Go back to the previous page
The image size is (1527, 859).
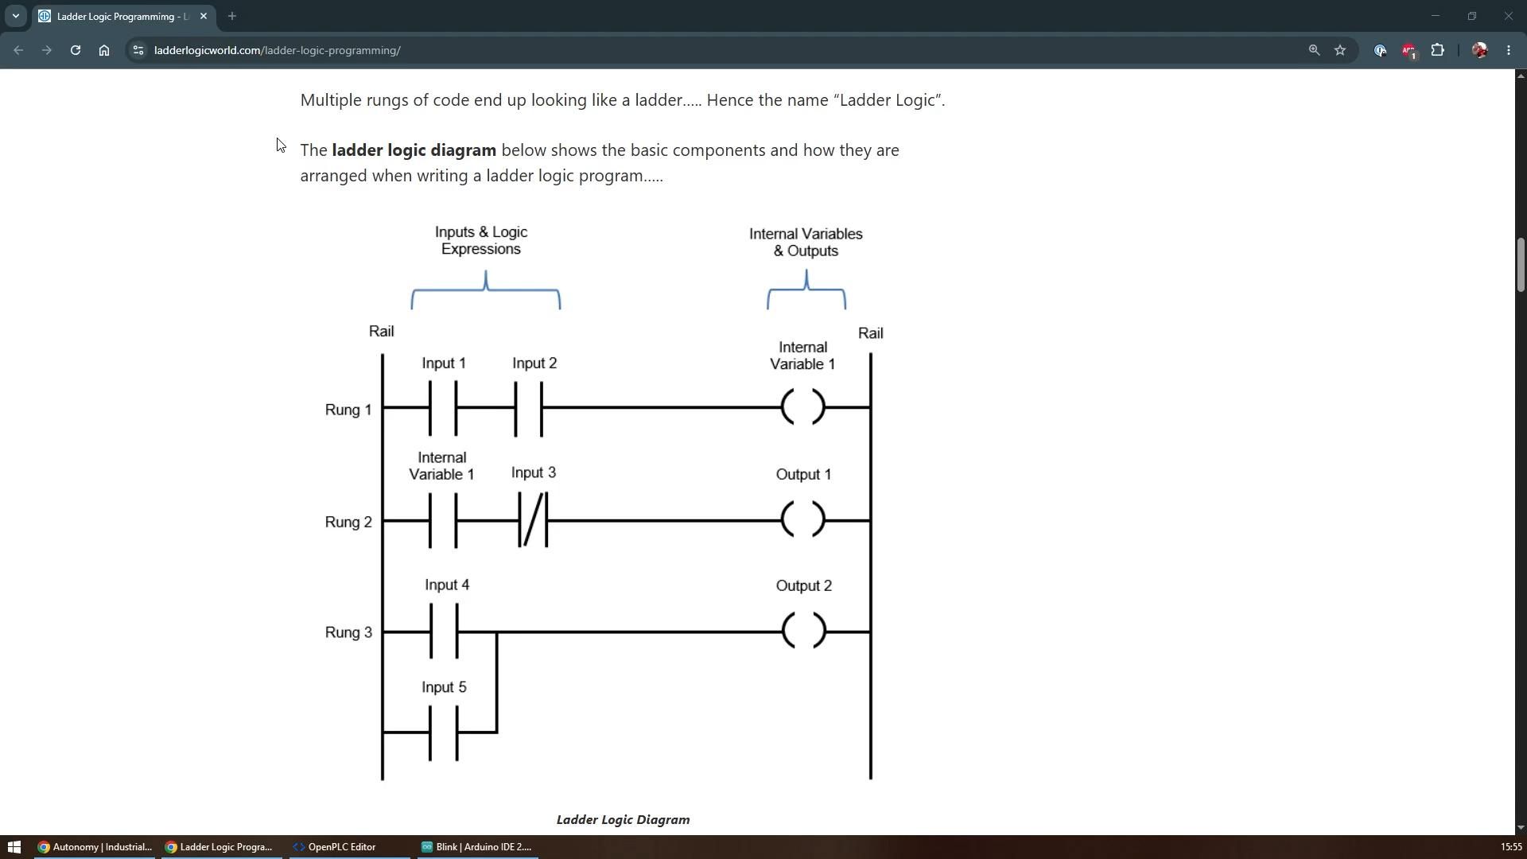tap(18, 50)
